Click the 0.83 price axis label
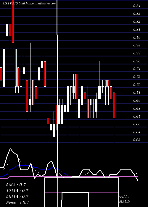Viewport: 148px width, 207px height. (137, 14)
